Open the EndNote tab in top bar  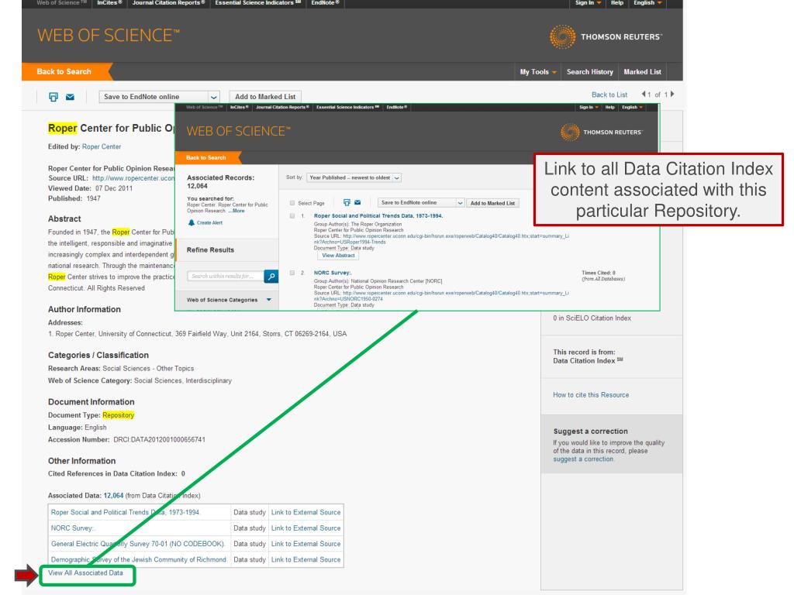[x=325, y=3]
